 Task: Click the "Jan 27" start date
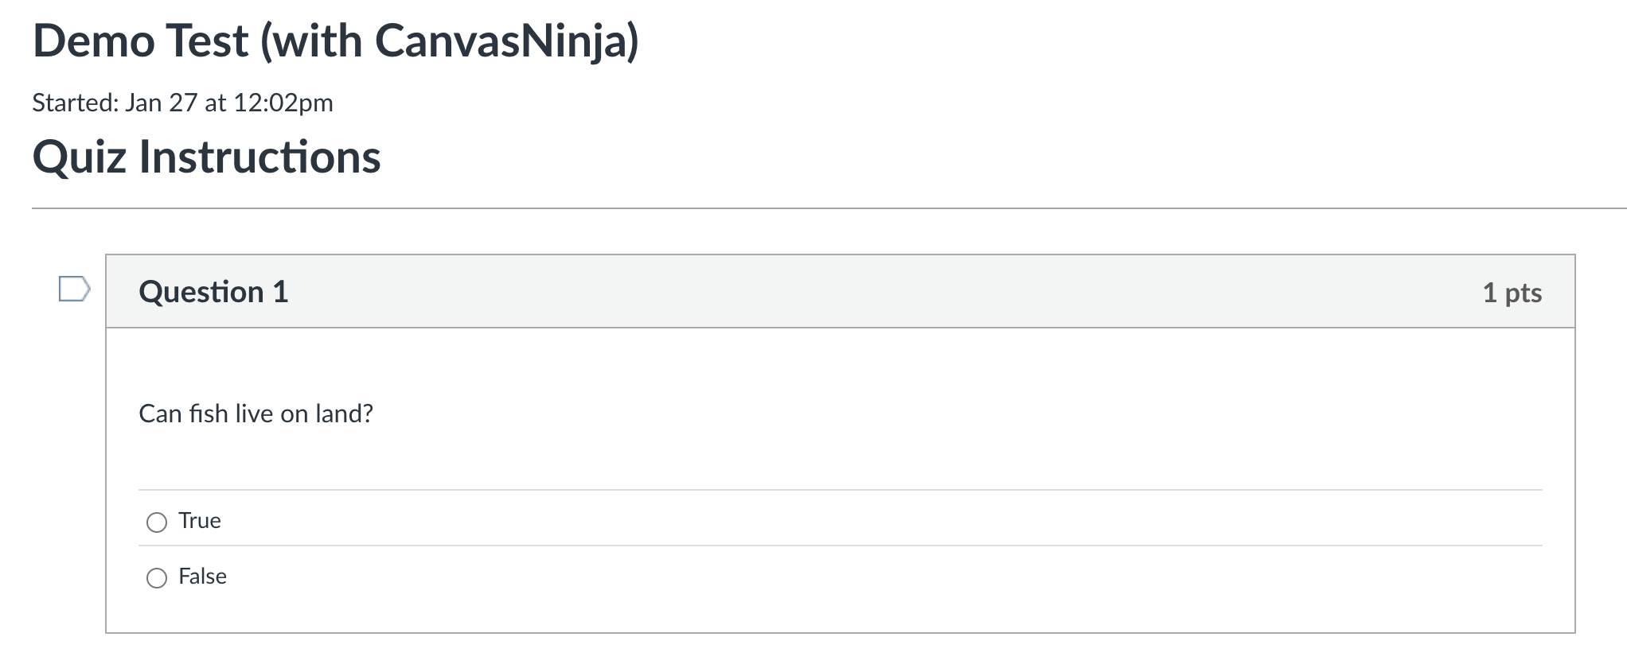coord(161,103)
